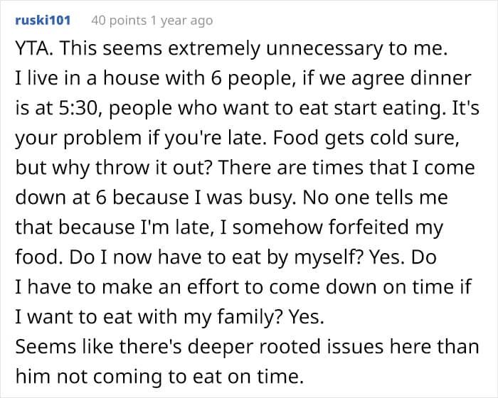498x398 pixels.
Task: Click the word "YTA" starting the comment
Action: [x=30, y=50]
